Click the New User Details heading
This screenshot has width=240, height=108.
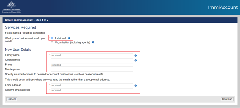(18, 49)
